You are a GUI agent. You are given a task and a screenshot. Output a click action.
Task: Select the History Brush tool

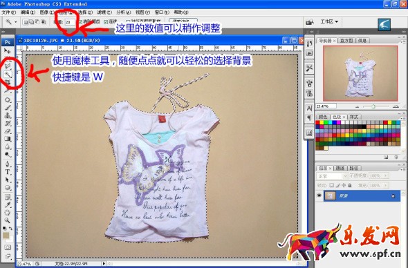(x=8, y=123)
